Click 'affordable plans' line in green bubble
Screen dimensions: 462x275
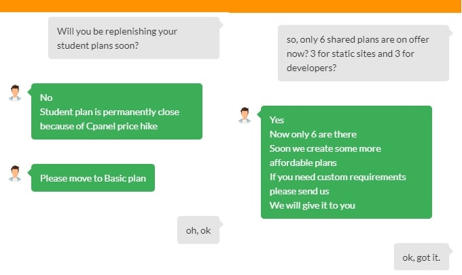(x=303, y=163)
